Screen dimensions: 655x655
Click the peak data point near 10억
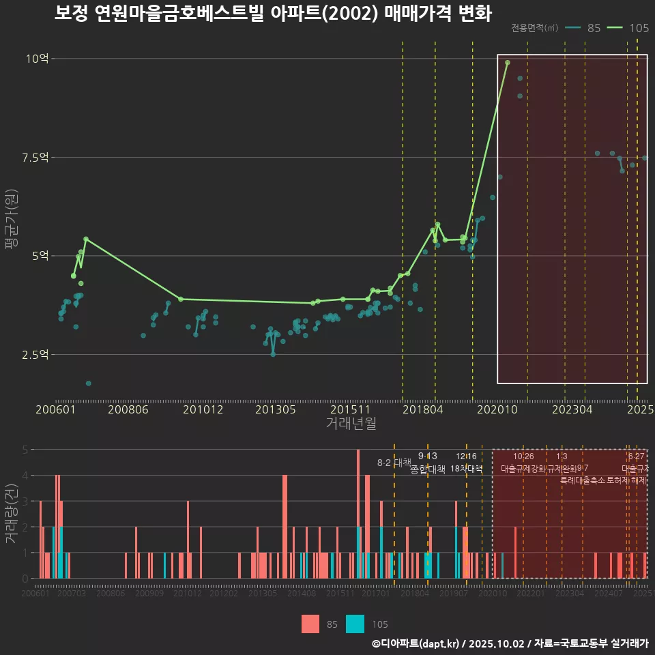click(506, 63)
